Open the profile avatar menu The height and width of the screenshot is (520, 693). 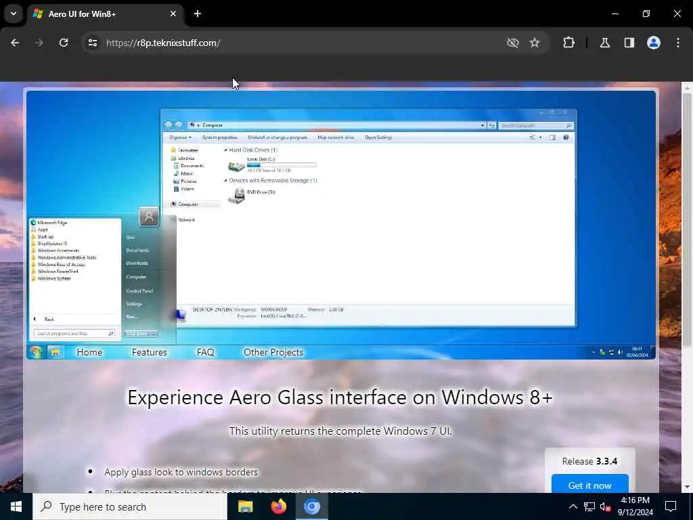[654, 43]
